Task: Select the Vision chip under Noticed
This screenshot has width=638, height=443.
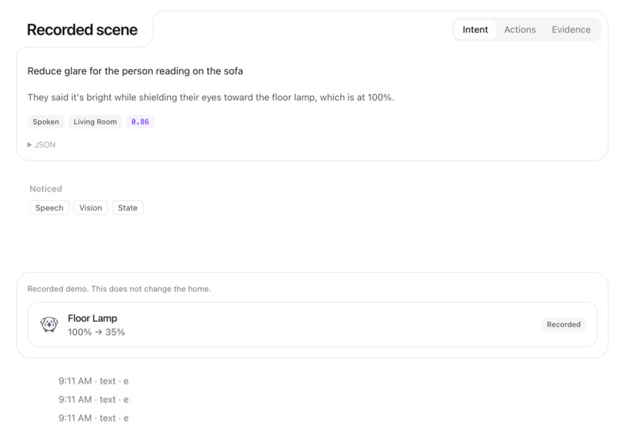Action: tap(90, 208)
